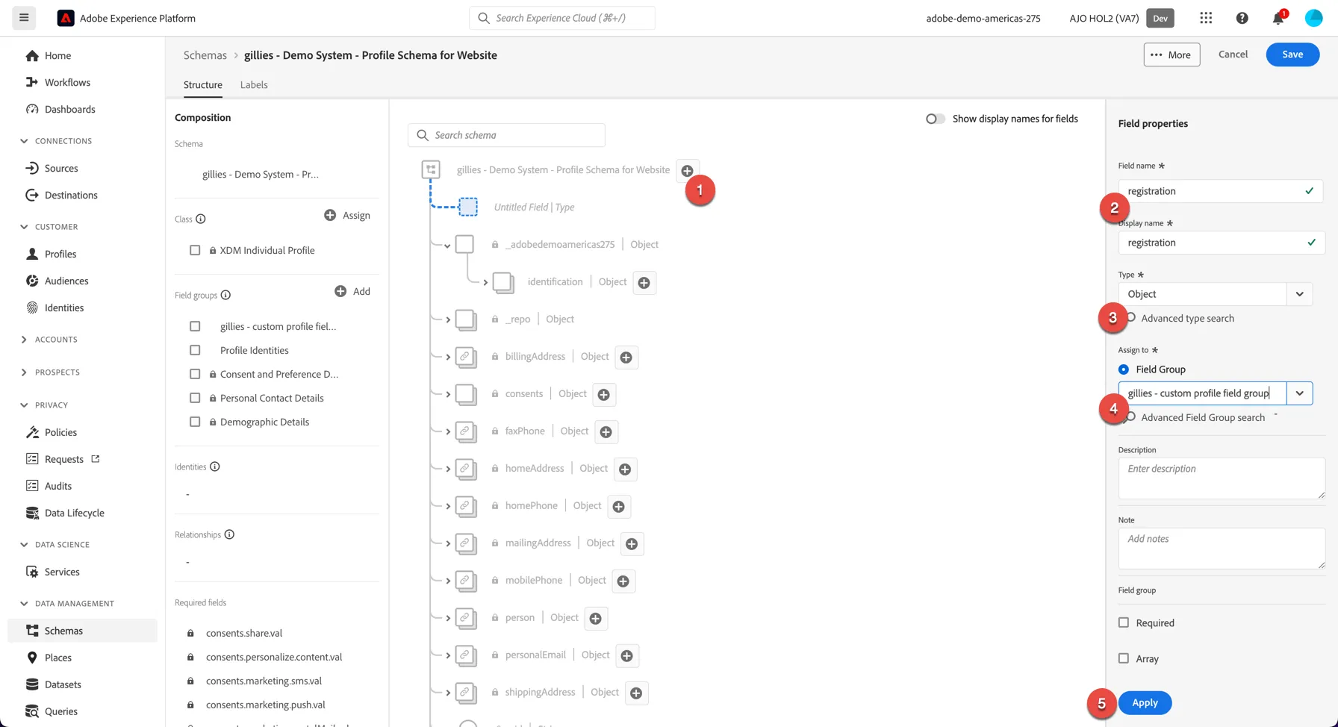Open the Type dropdown
Screen dimensions: 1338x727
pyautogui.click(x=1299, y=294)
